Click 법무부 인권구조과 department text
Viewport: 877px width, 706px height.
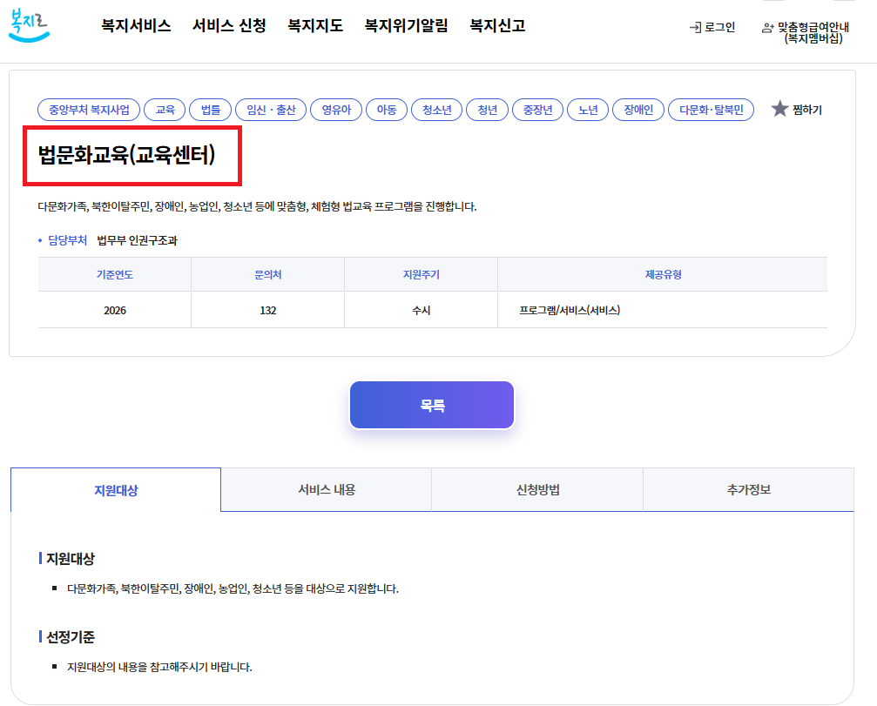click(137, 240)
